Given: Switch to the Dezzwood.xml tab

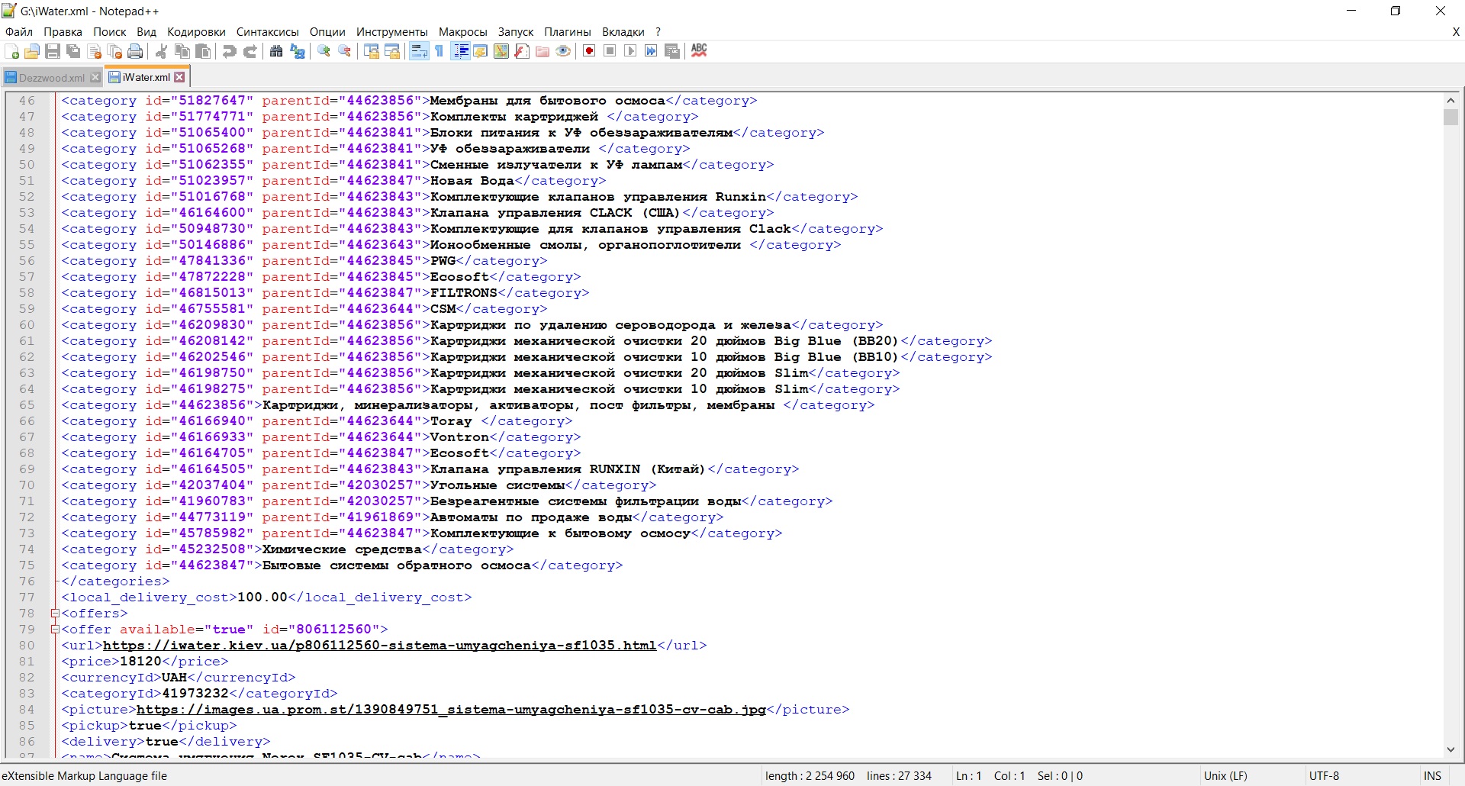Looking at the screenshot, I should tap(51, 78).
